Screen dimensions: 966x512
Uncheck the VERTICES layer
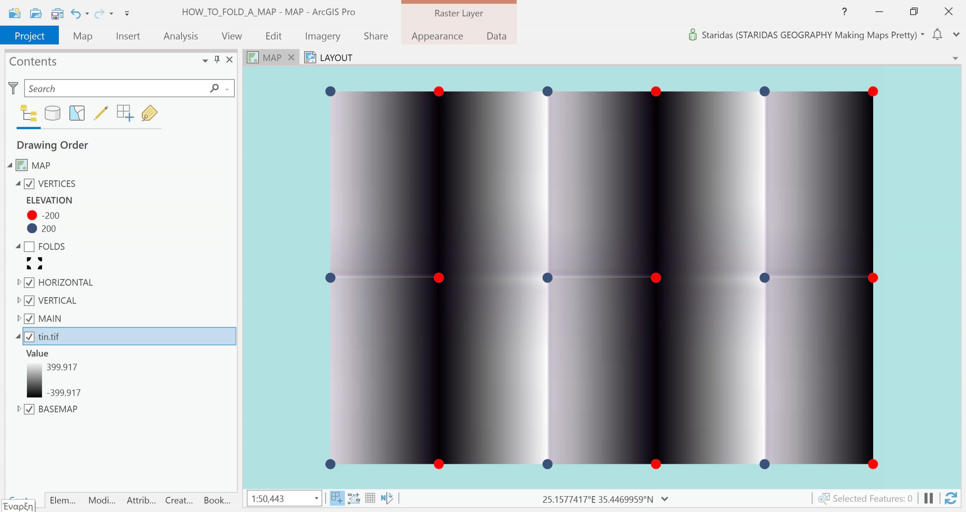click(29, 184)
